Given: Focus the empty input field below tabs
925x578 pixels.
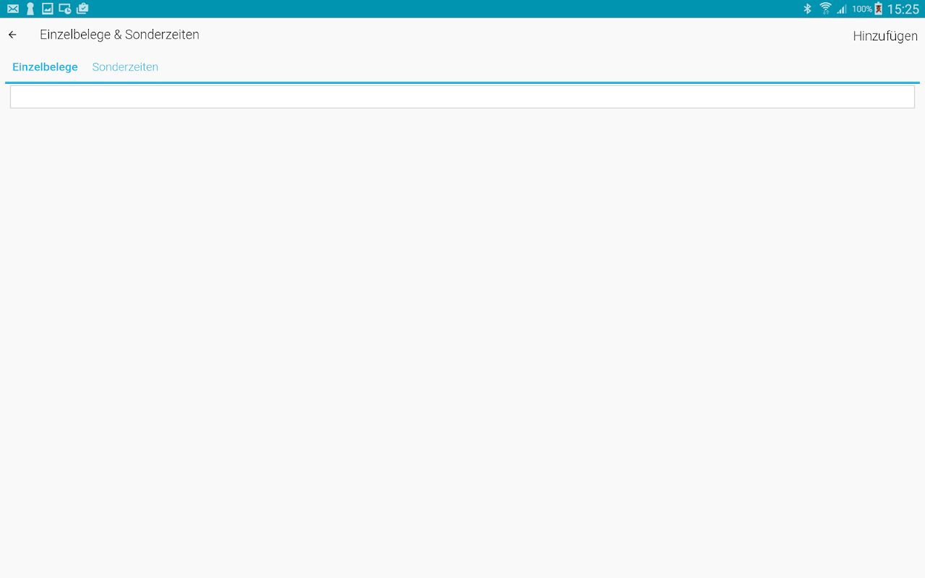Looking at the screenshot, I should coord(462,97).
